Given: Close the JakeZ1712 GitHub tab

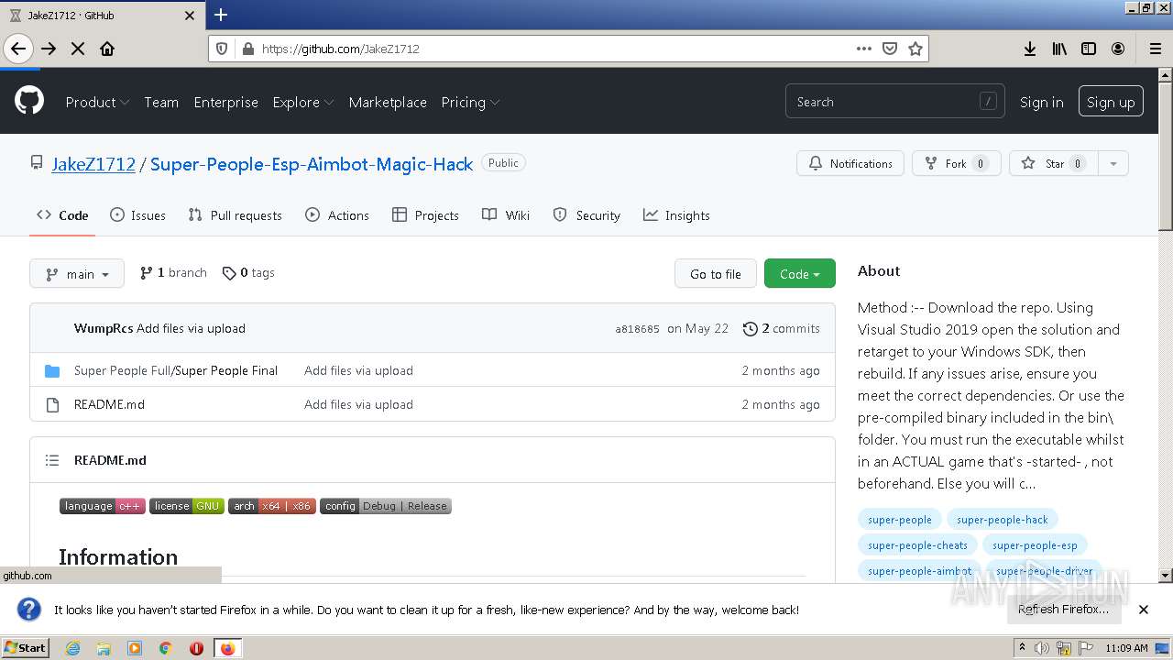Looking at the screenshot, I should [x=190, y=16].
